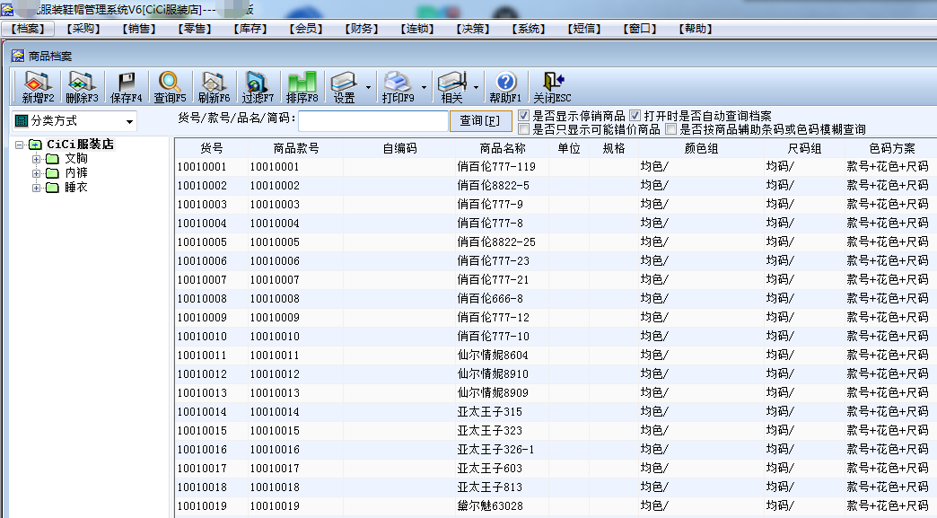937x518 pixels.
Task: Click the 商品名称 column header
Action: click(503, 148)
